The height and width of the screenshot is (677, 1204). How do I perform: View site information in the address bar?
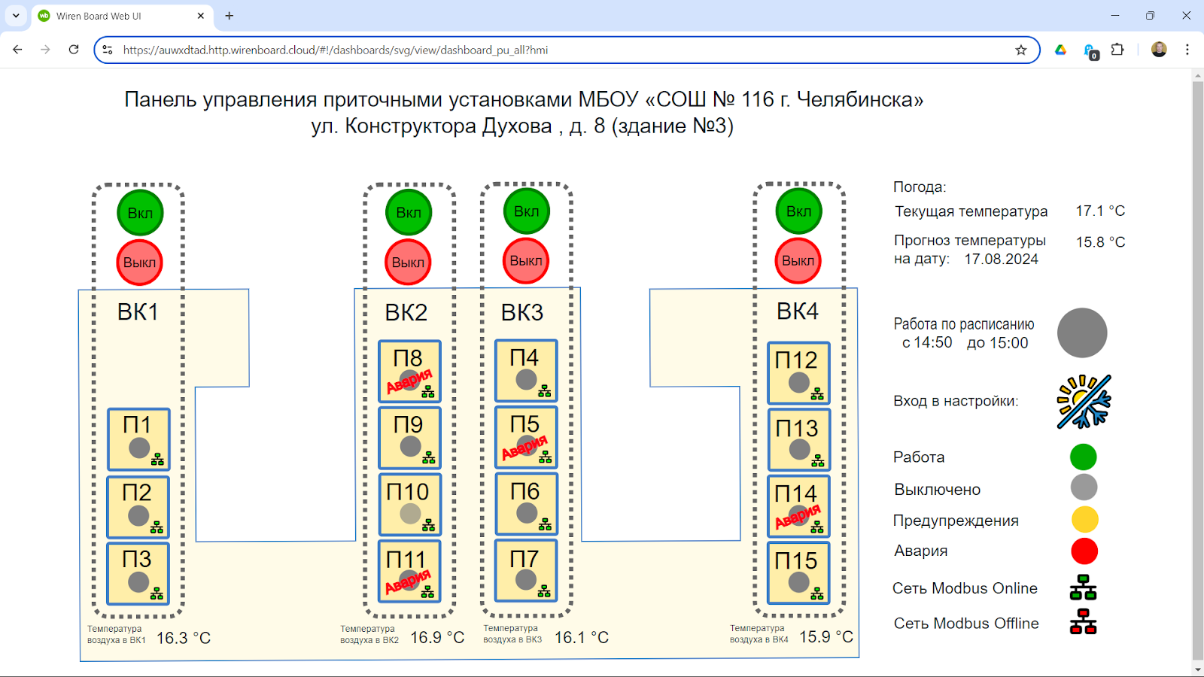click(108, 50)
